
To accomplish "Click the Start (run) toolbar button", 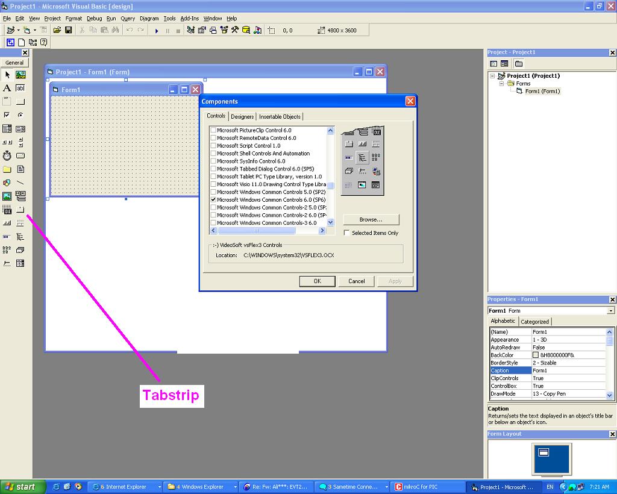I will [157, 30].
